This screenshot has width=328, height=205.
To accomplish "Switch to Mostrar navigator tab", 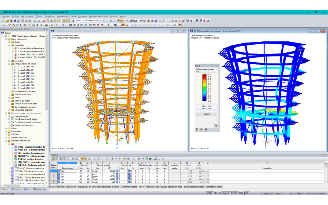I will [x=16, y=190].
